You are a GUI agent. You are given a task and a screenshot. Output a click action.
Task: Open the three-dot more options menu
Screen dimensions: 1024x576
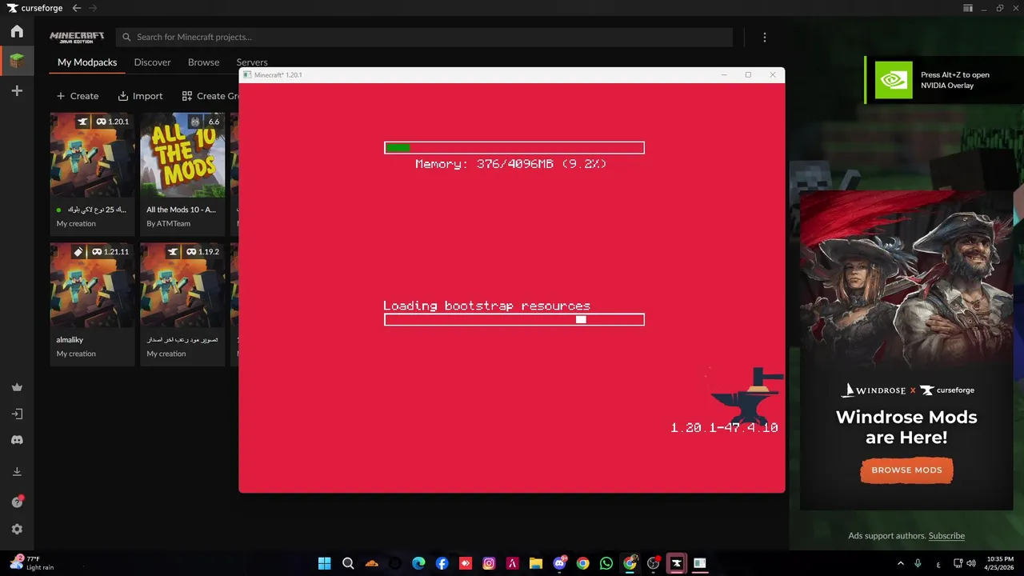(x=765, y=37)
